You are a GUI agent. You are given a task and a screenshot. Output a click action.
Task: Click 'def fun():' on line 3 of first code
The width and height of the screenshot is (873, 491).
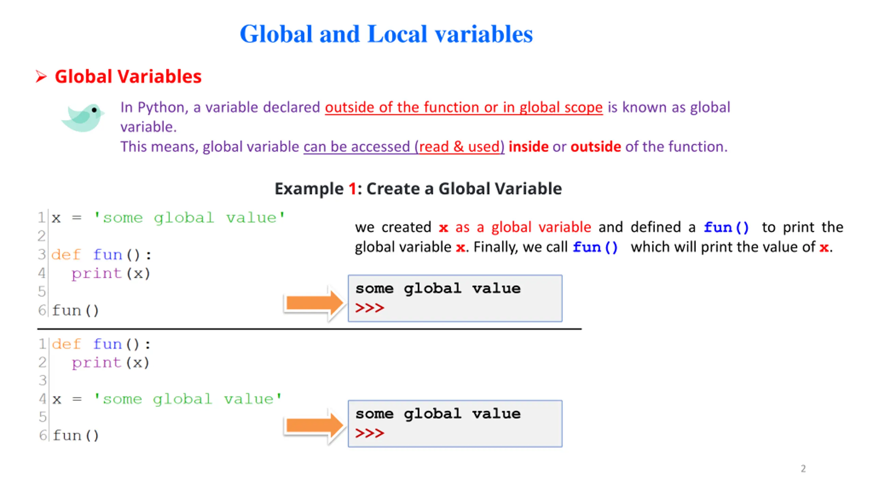101,255
